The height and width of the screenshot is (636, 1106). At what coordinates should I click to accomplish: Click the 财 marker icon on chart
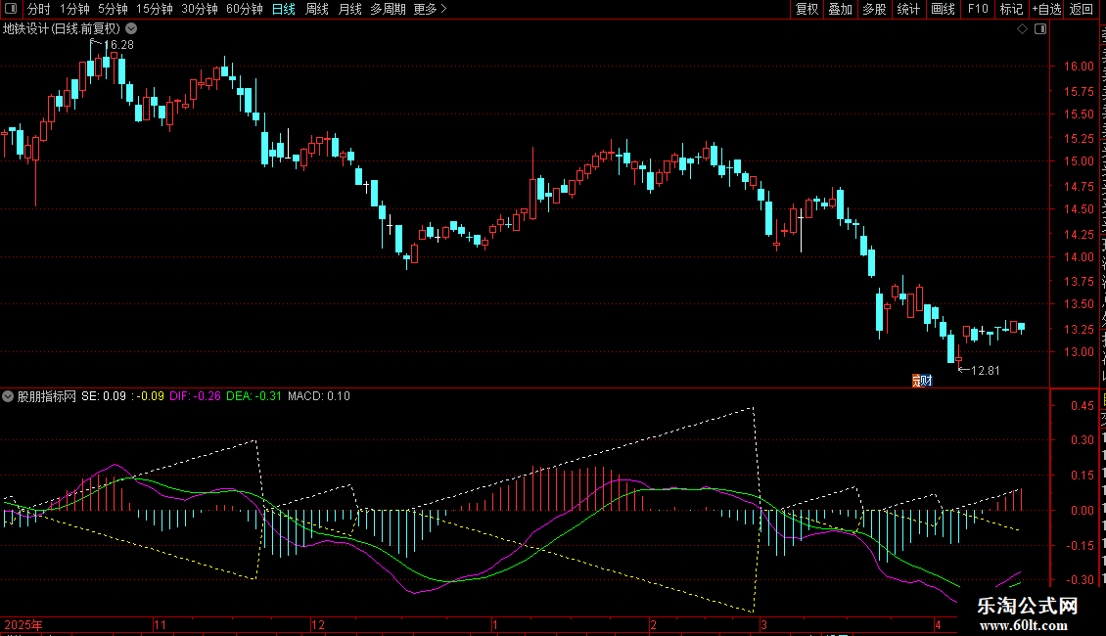923,381
